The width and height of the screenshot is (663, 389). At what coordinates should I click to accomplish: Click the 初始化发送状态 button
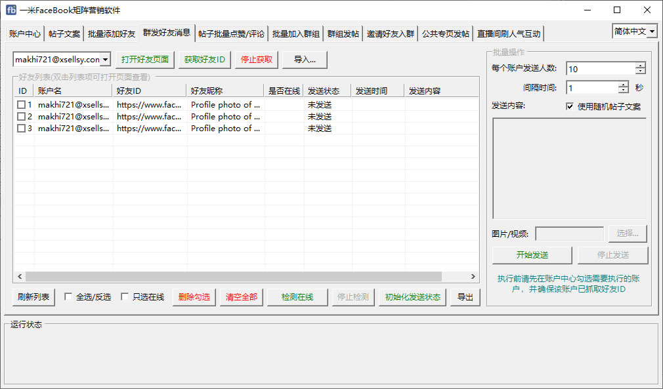click(x=413, y=297)
